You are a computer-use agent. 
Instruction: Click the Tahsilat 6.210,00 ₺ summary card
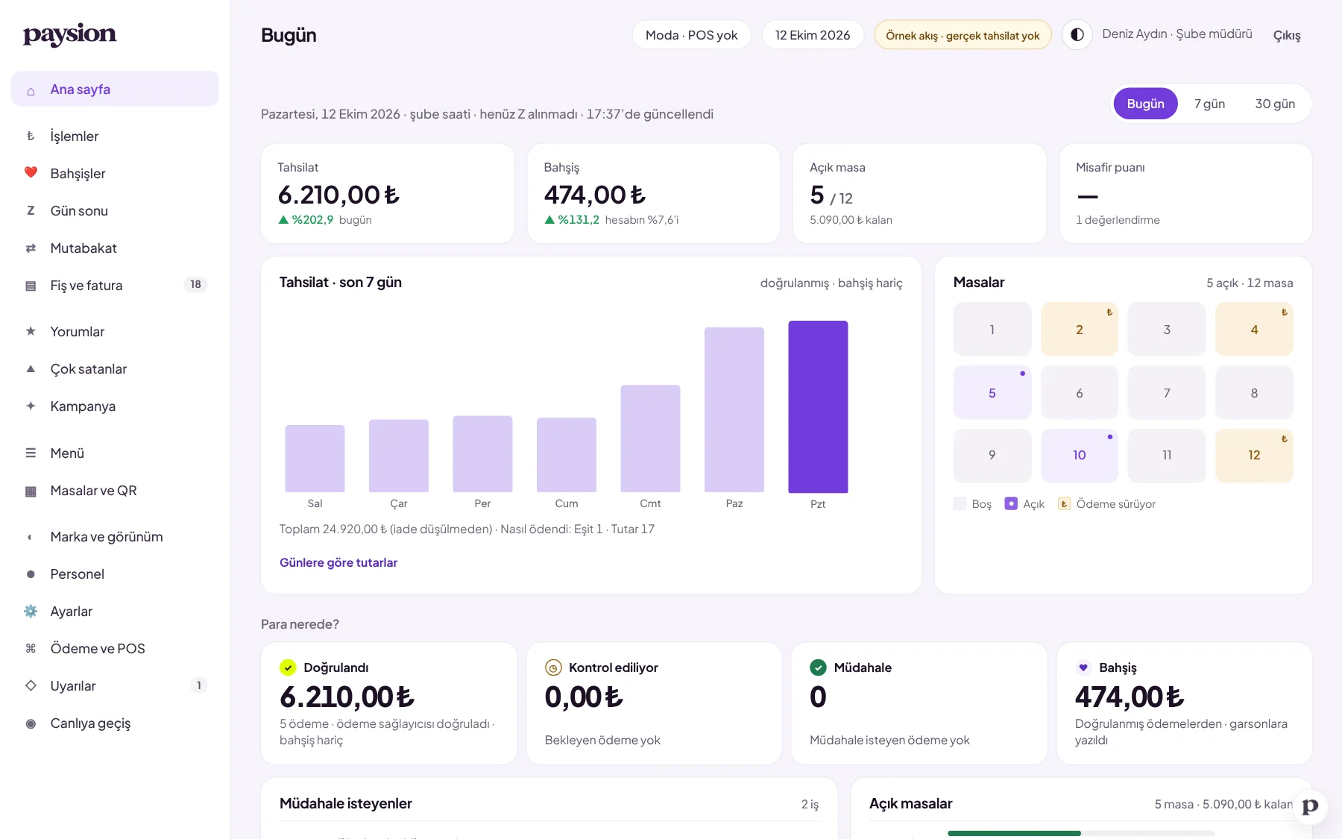[388, 193]
